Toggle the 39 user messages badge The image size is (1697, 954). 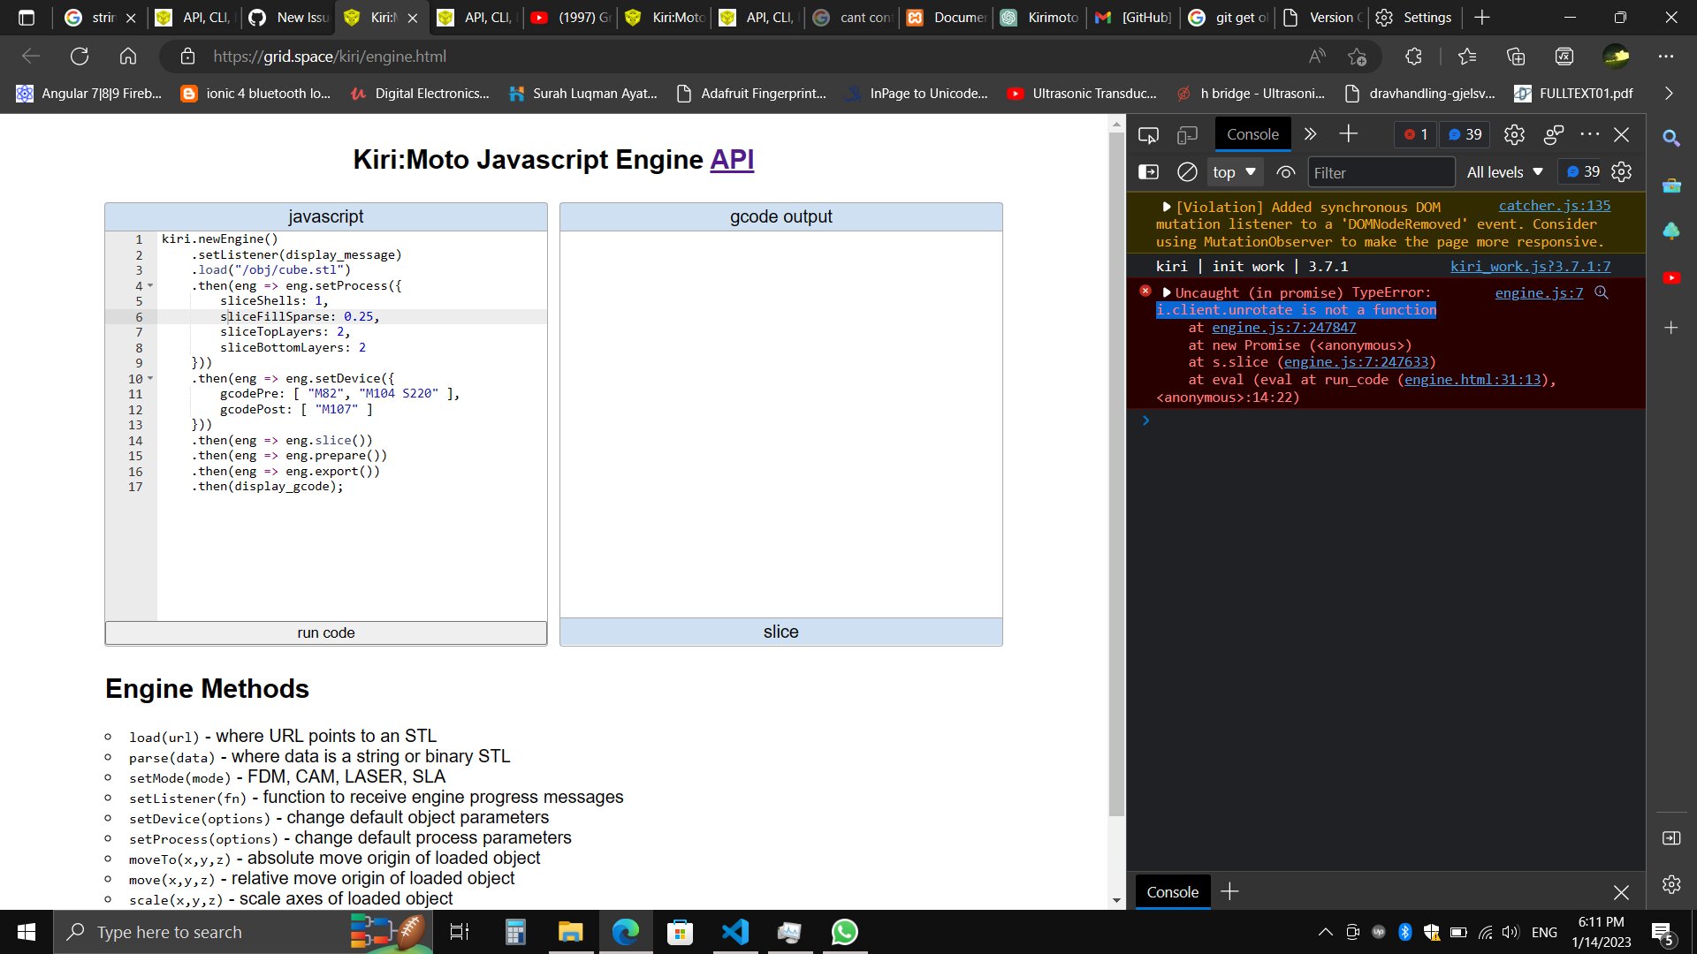1465,134
